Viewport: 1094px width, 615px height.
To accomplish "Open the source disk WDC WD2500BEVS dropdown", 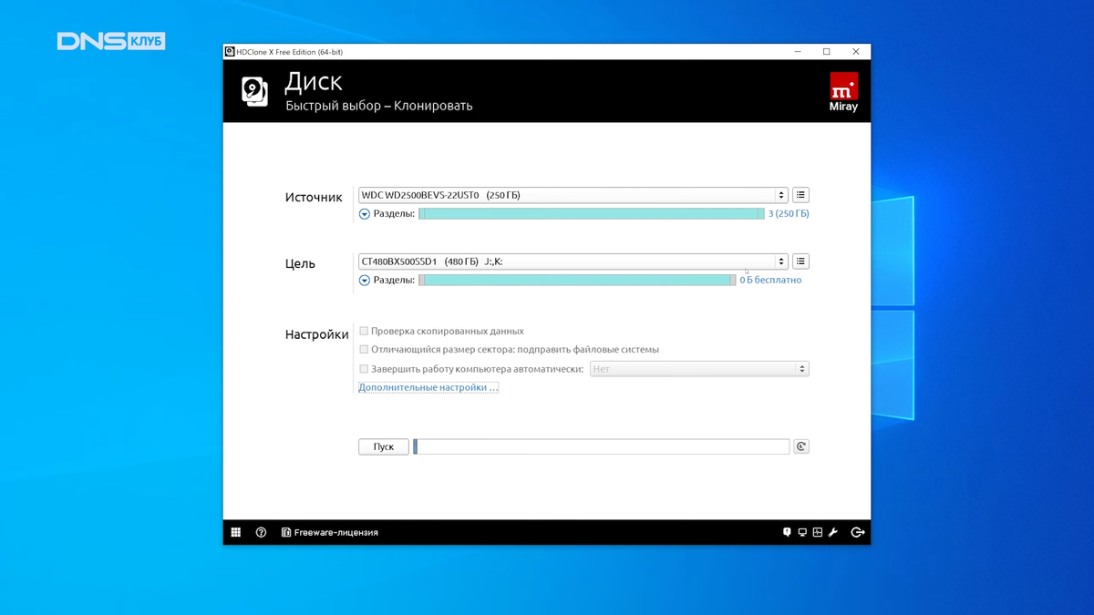I will pyautogui.click(x=573, y=195).
